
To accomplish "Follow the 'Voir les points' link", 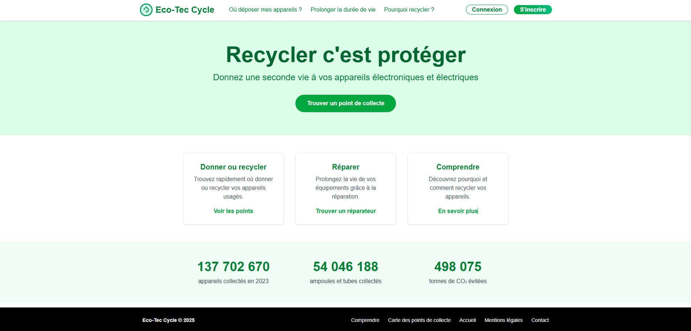I will pos(233,211).
